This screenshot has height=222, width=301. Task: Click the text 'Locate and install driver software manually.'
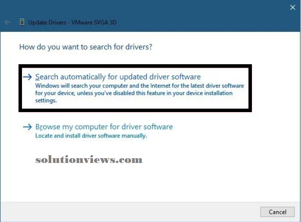pos(91,136)
